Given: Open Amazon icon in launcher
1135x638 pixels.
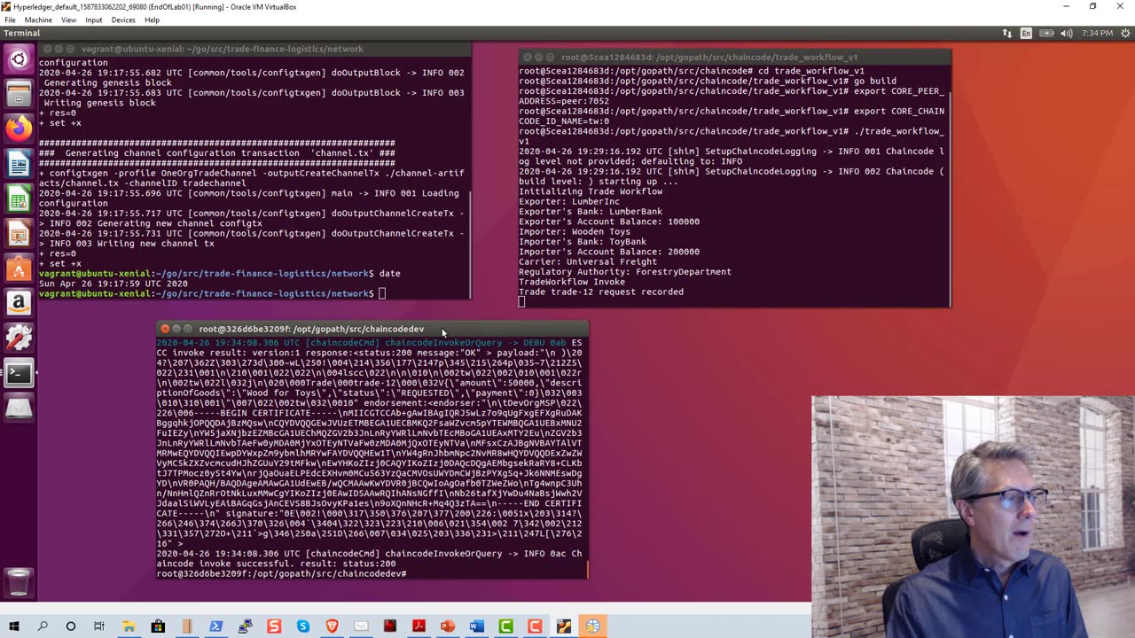Looking at the screenshot, I should [x=19, y=303].
